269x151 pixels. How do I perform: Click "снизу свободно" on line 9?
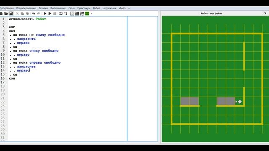(44, 51)
